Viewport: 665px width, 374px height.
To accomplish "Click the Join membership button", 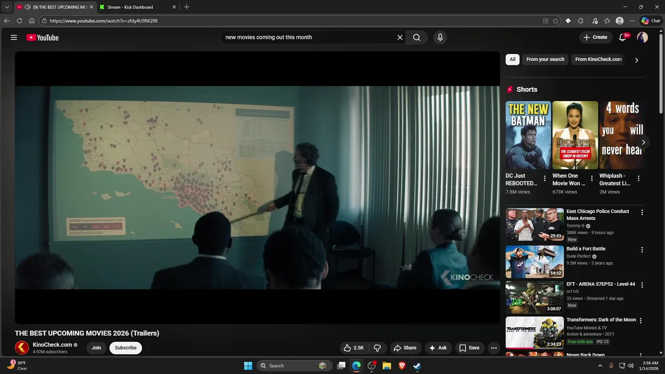I will click(97, 348).
